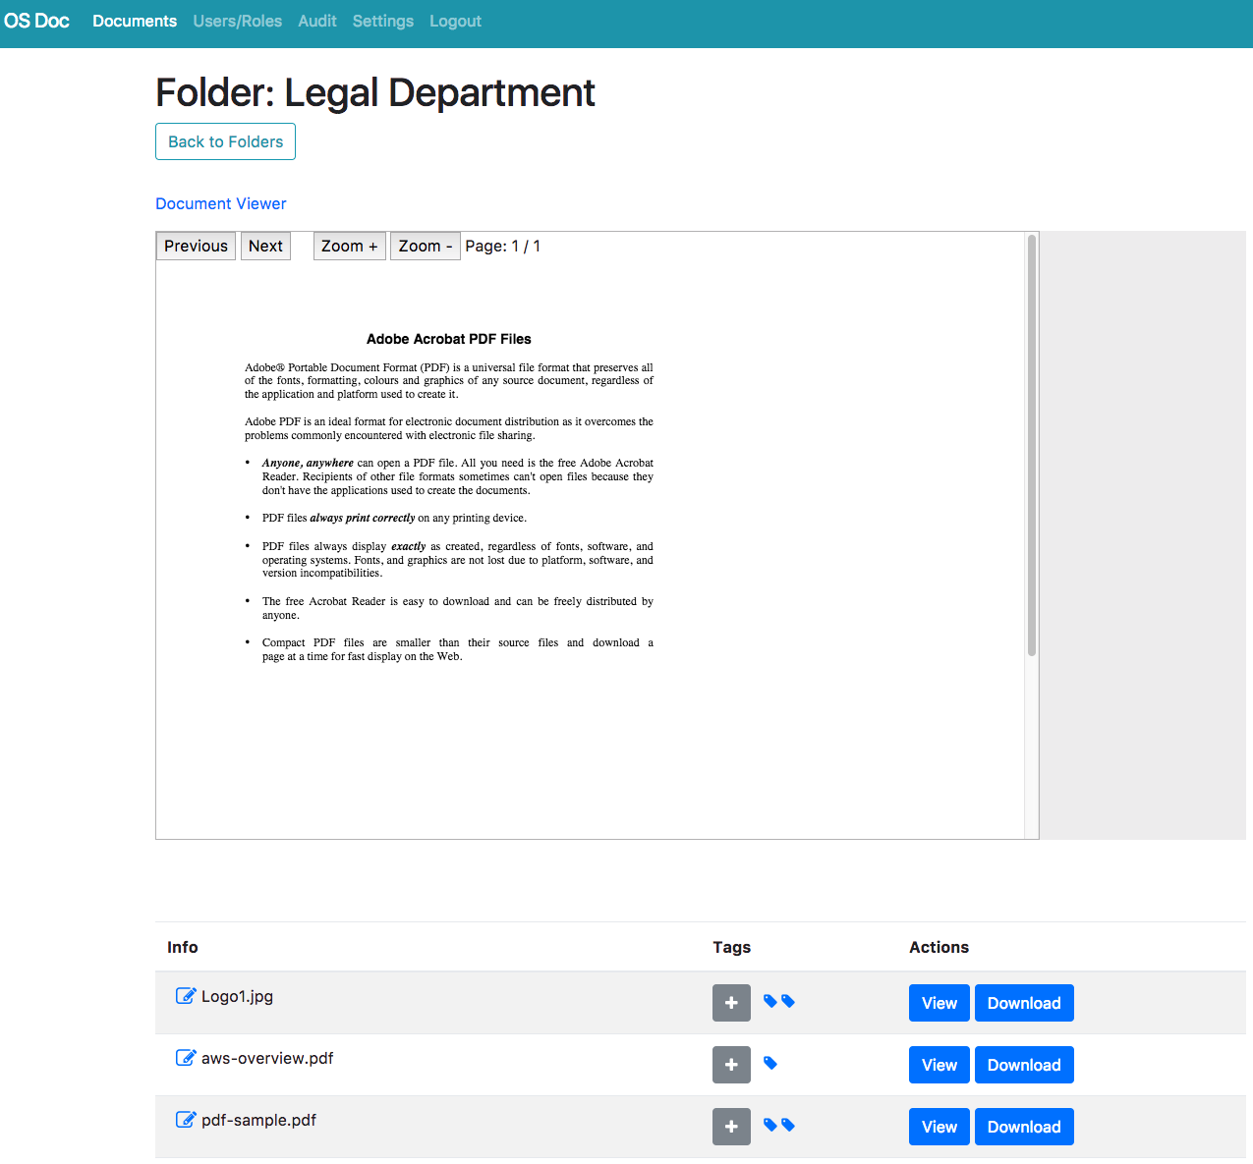Go to the next page in viewer

[265, 246]
